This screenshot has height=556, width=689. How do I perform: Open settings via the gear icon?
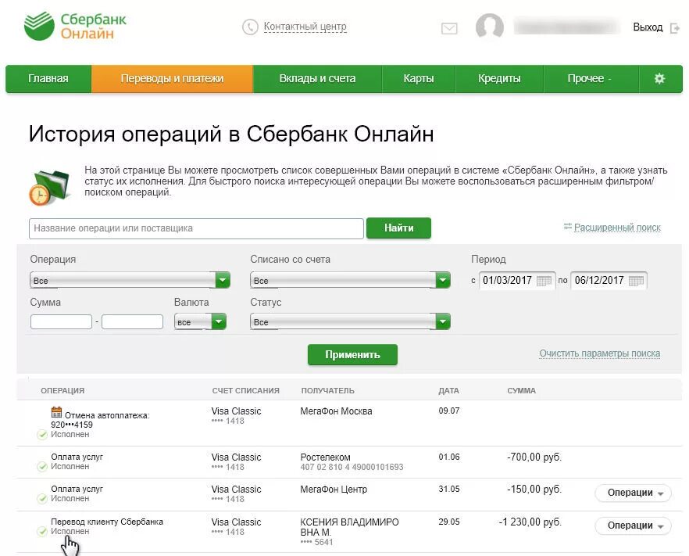659,79
